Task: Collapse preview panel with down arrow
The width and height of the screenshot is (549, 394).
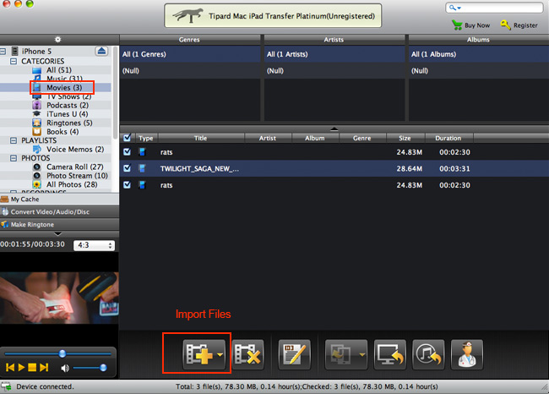Action: (x=58, y=234)
